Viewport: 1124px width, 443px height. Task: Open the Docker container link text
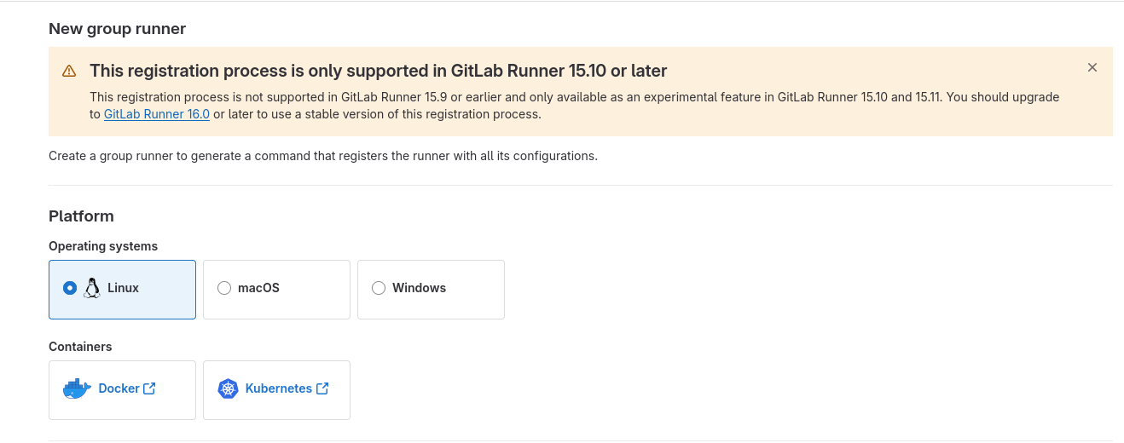(119, 388)
